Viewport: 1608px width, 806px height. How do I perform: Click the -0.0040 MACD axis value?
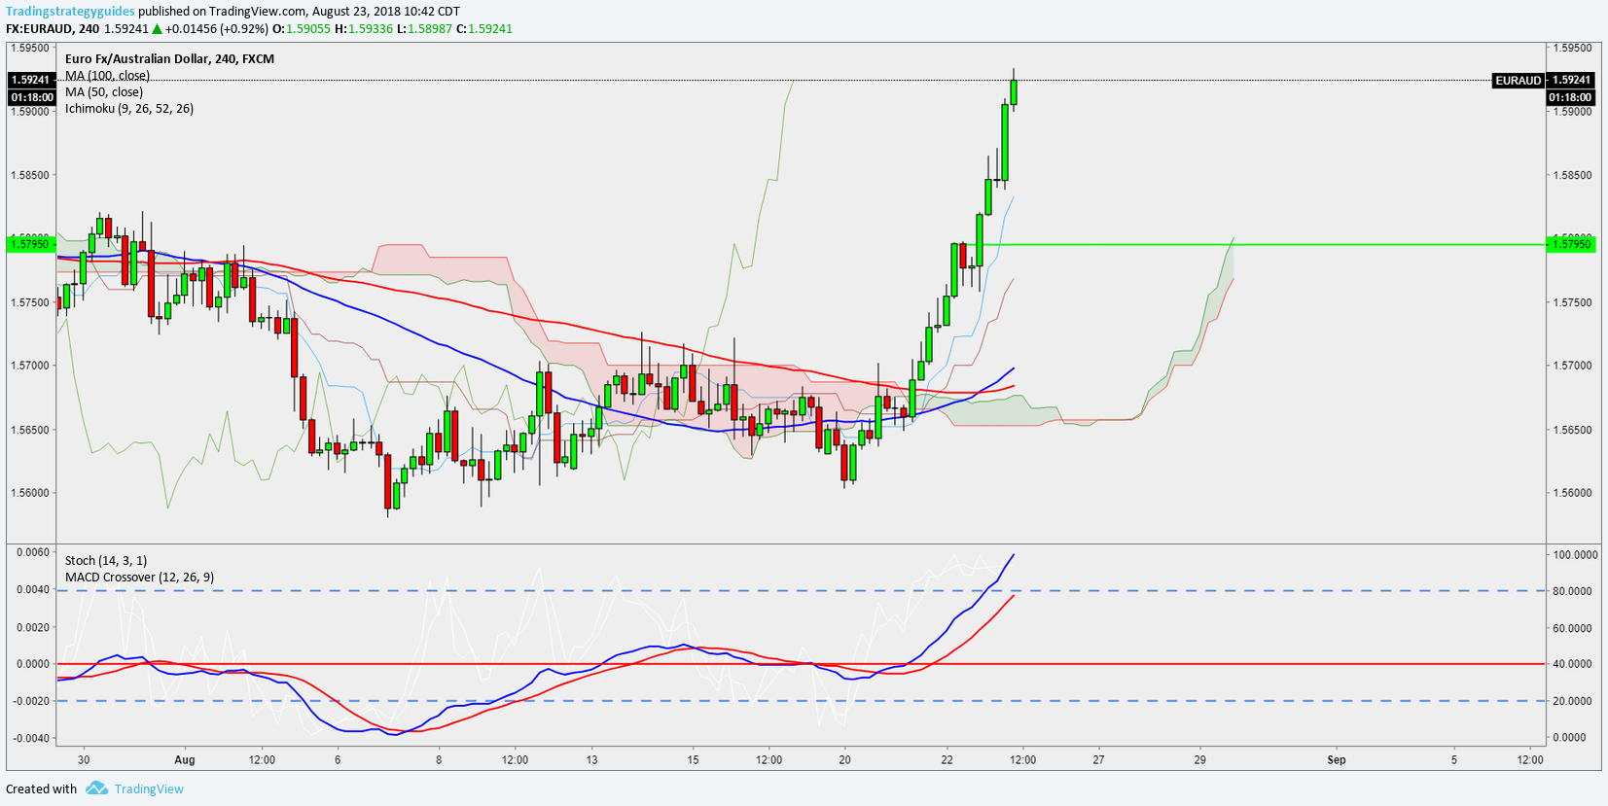[29, 738]
